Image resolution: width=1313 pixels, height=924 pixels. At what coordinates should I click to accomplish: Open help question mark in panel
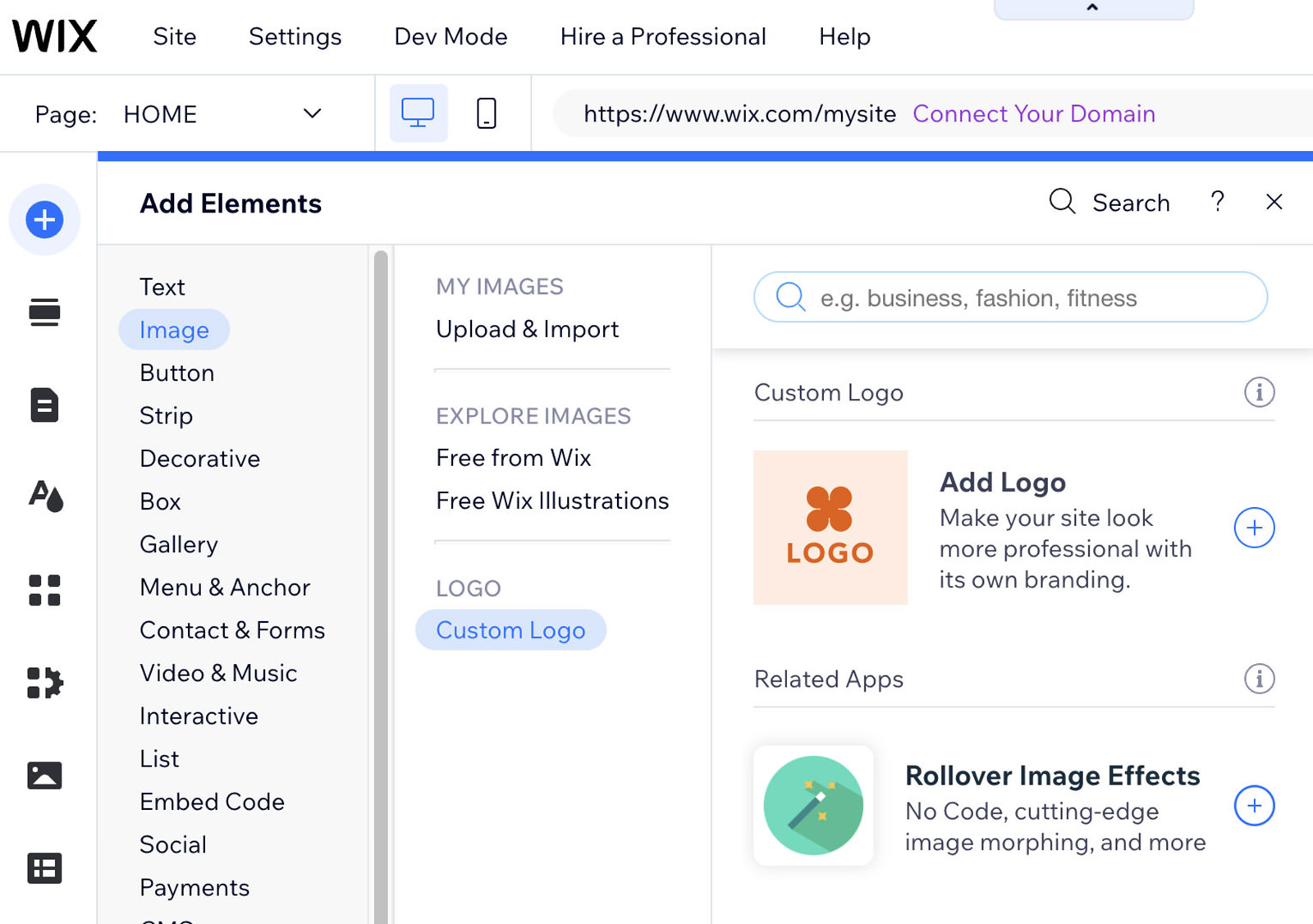1218,202
